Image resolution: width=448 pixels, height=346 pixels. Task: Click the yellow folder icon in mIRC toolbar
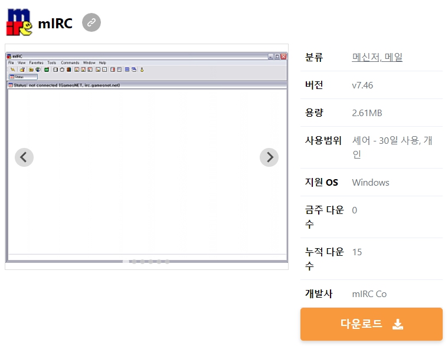pyautogui.click(x=31, y=70)
